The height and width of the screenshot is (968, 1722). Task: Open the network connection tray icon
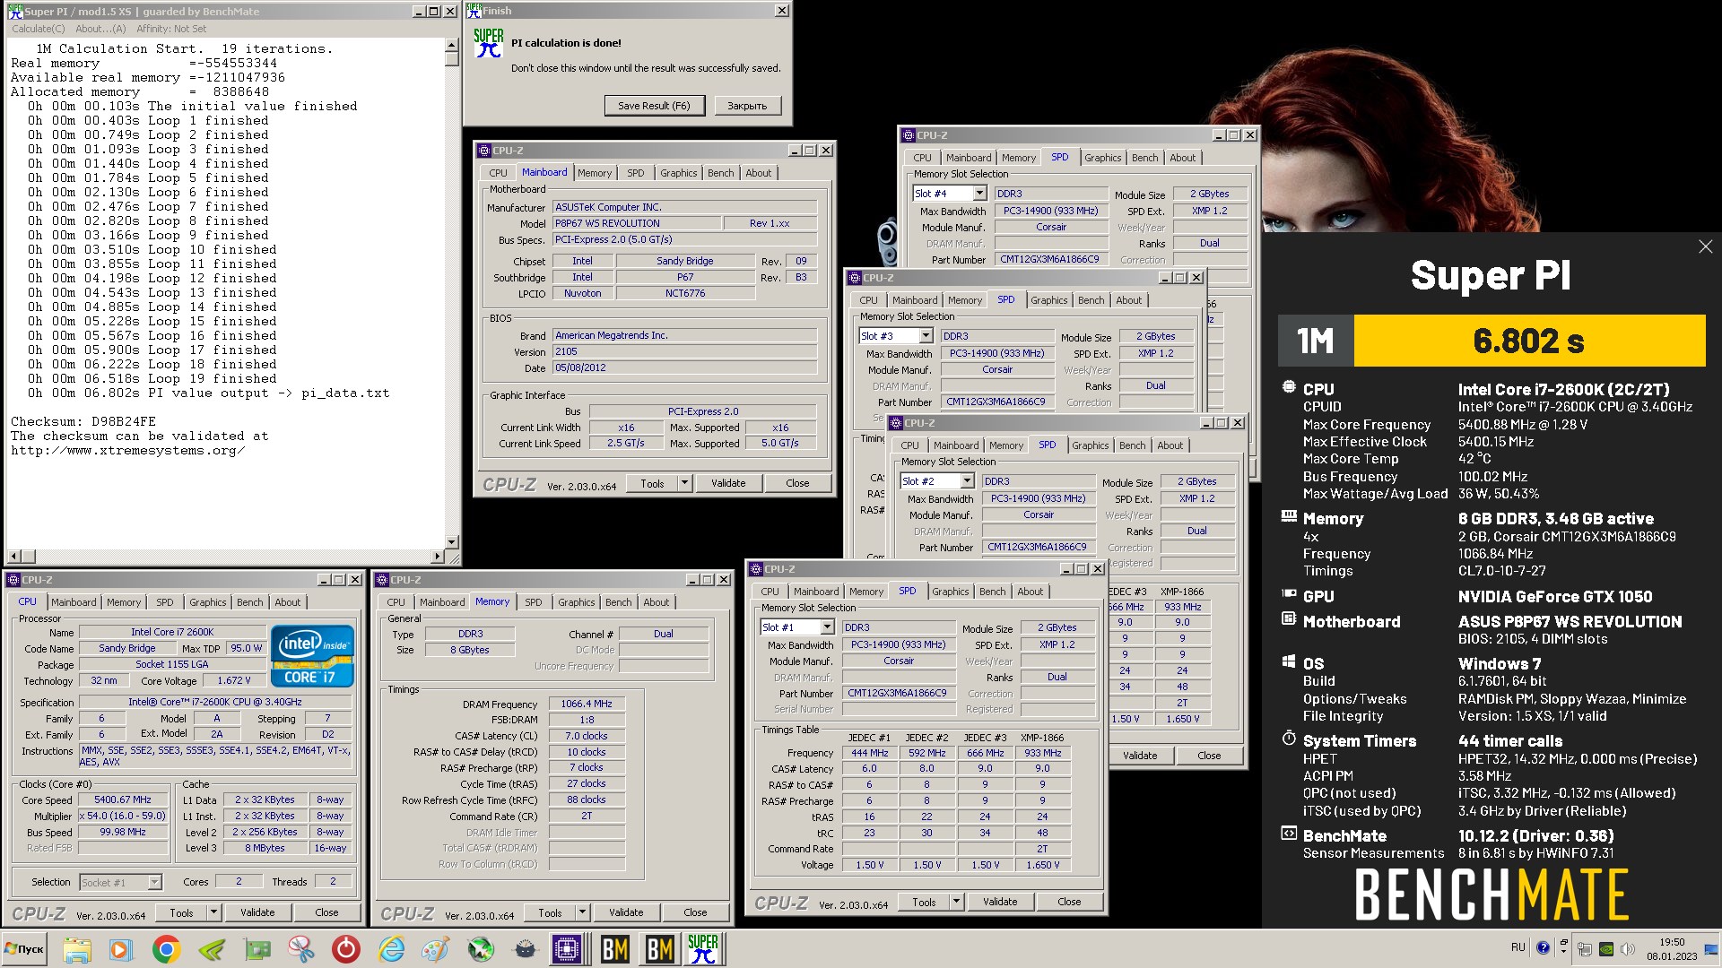(x=1585, y=949)
